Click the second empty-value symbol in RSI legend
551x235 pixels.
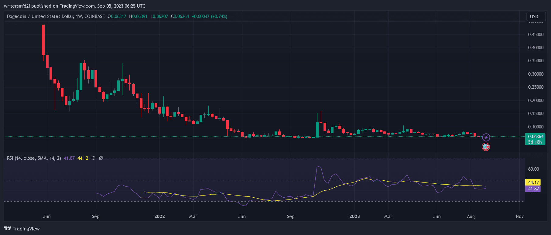[101, 158]
